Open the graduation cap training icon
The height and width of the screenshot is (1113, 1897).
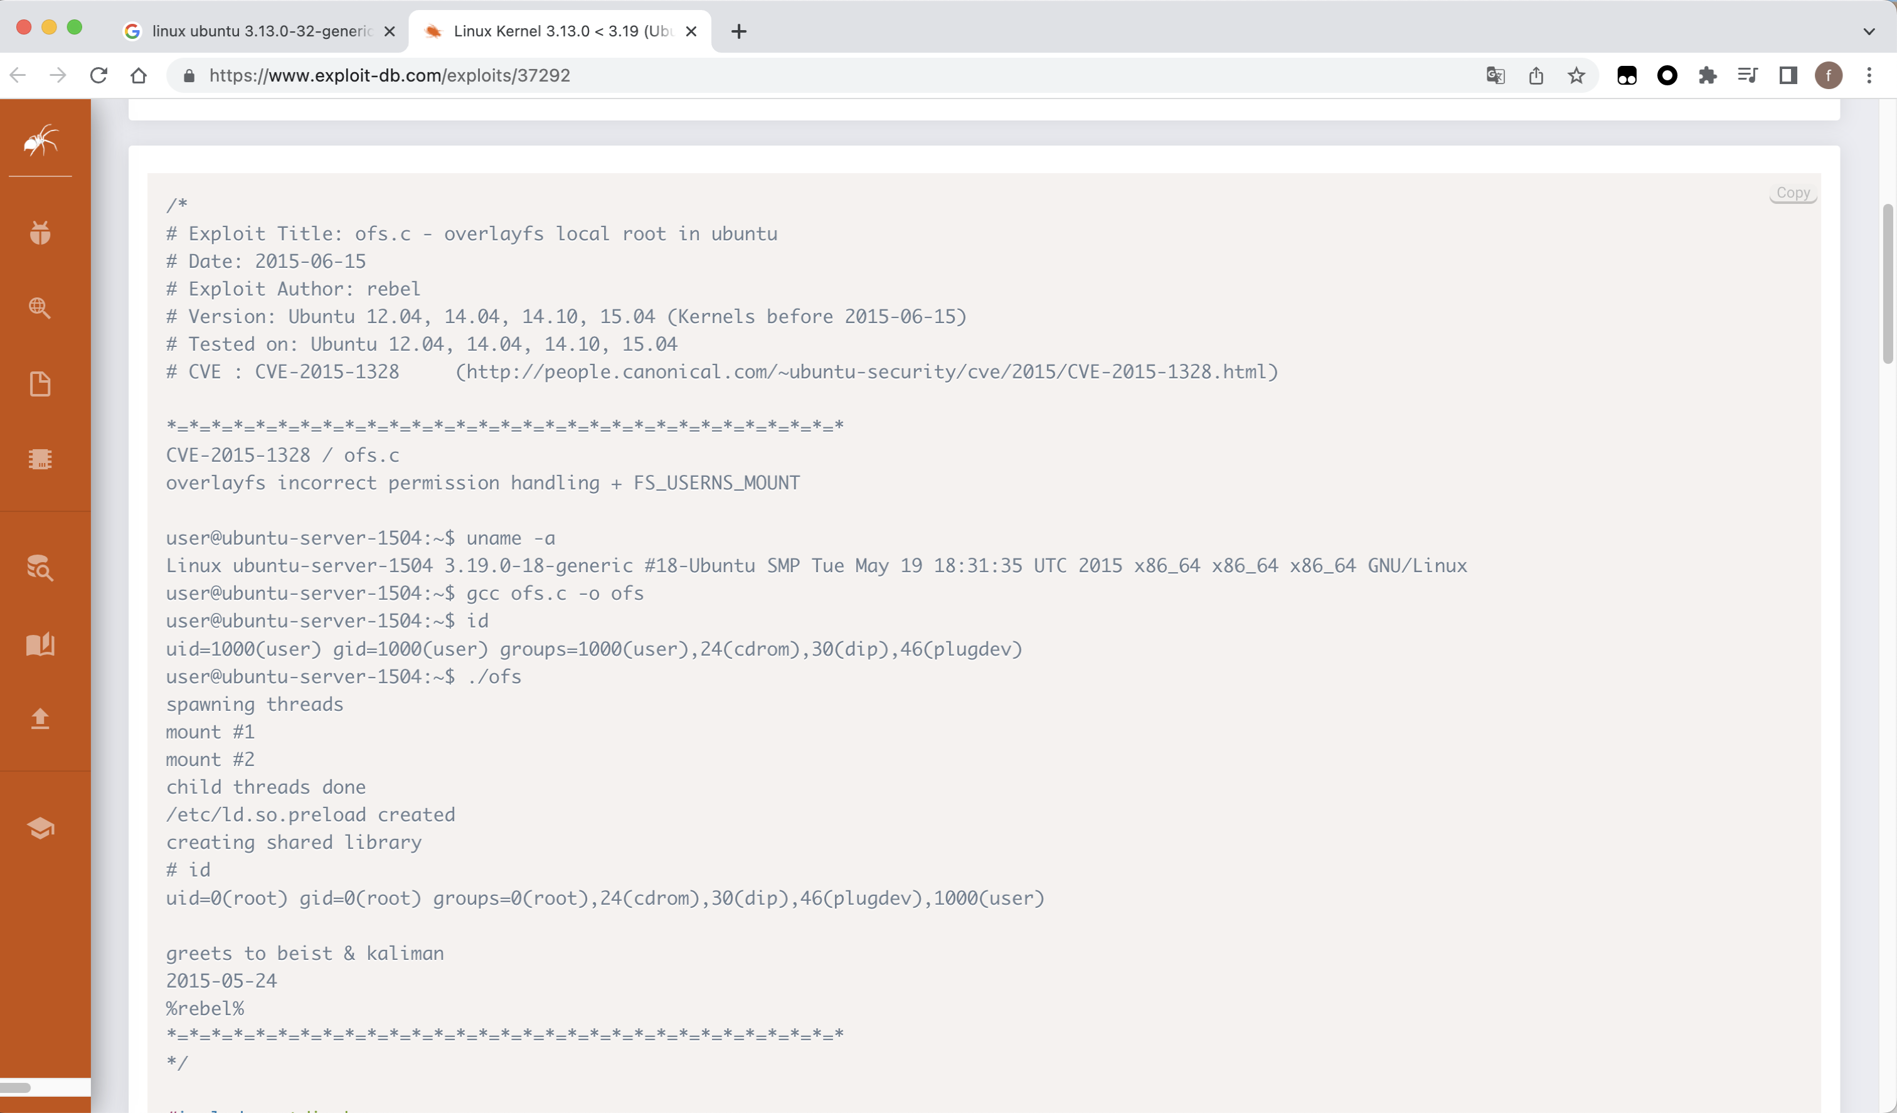(x=41, y=828)
